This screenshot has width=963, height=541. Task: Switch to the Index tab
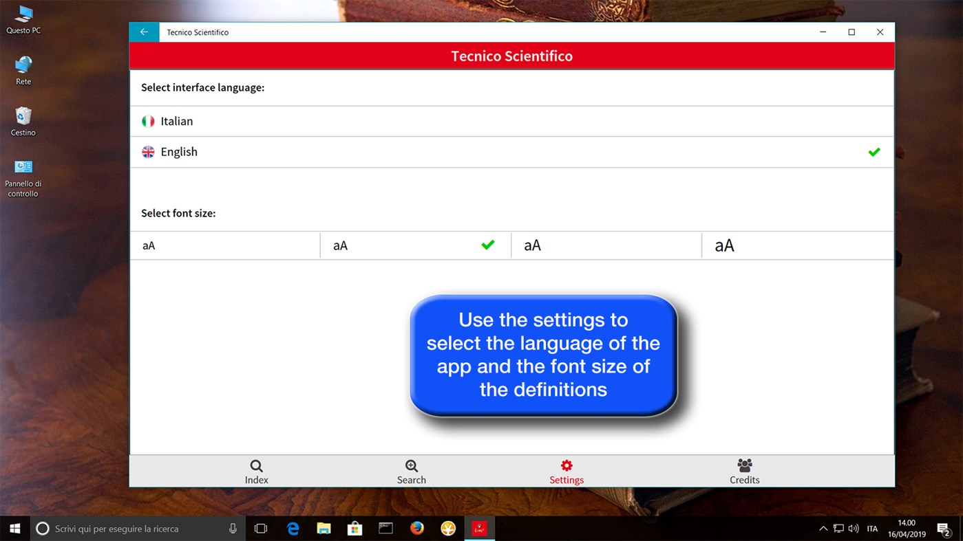click(x=256, y=472)
